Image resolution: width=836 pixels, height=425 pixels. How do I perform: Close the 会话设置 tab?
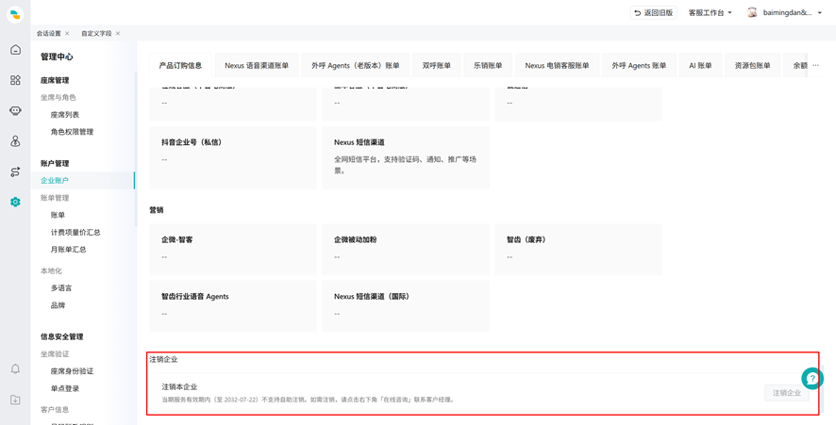point(67,33)
